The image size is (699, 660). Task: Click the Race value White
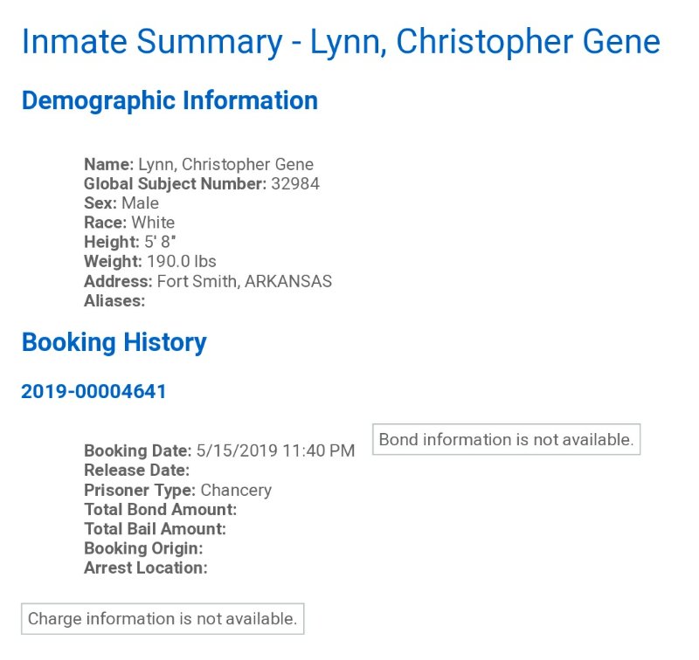[153, 223]
